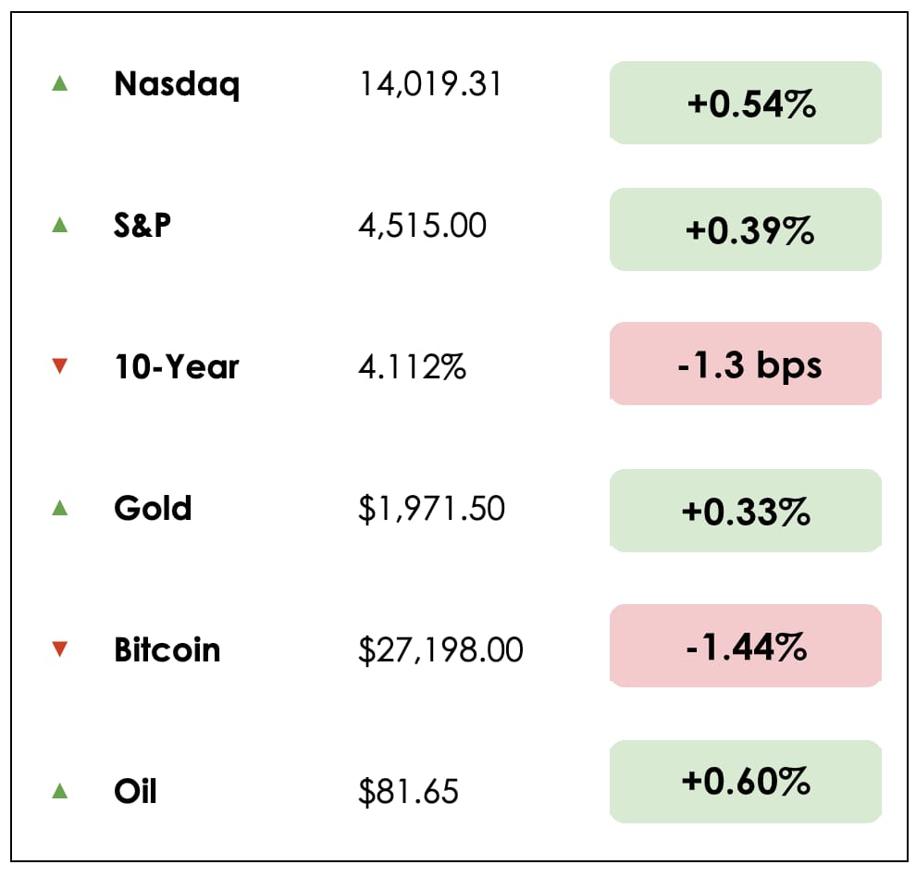This screenshot has height=877, width=916.
Task: Click the green up arrow beside Gold
Action: (x=60, y=508)
